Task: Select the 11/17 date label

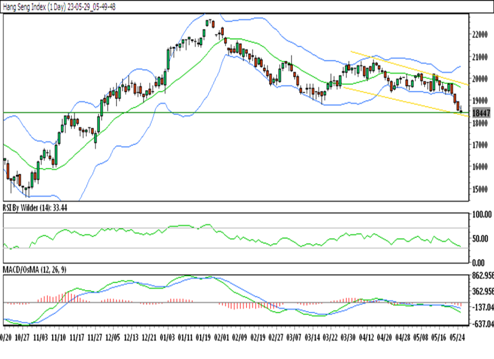Action: click(77, 338)
